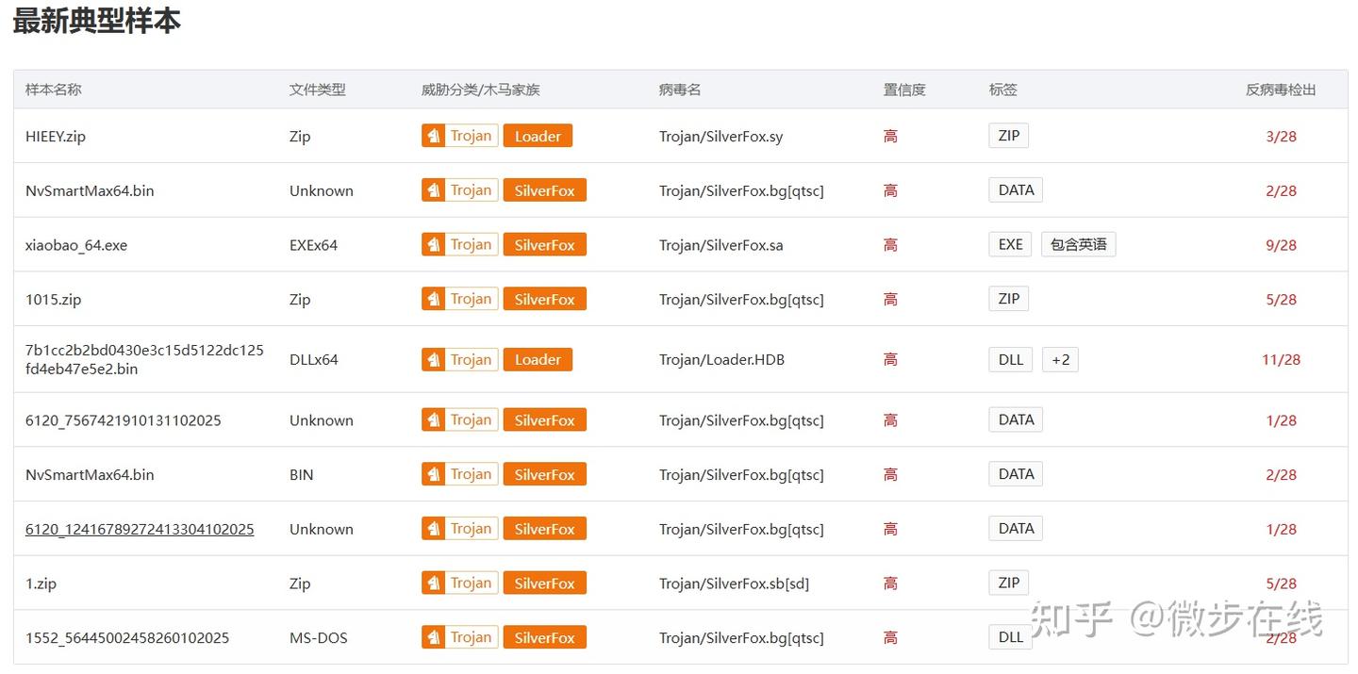Select the 样本名称 column header
The height and width of the screenshot is (674, 1358).
tap(54, 90)
